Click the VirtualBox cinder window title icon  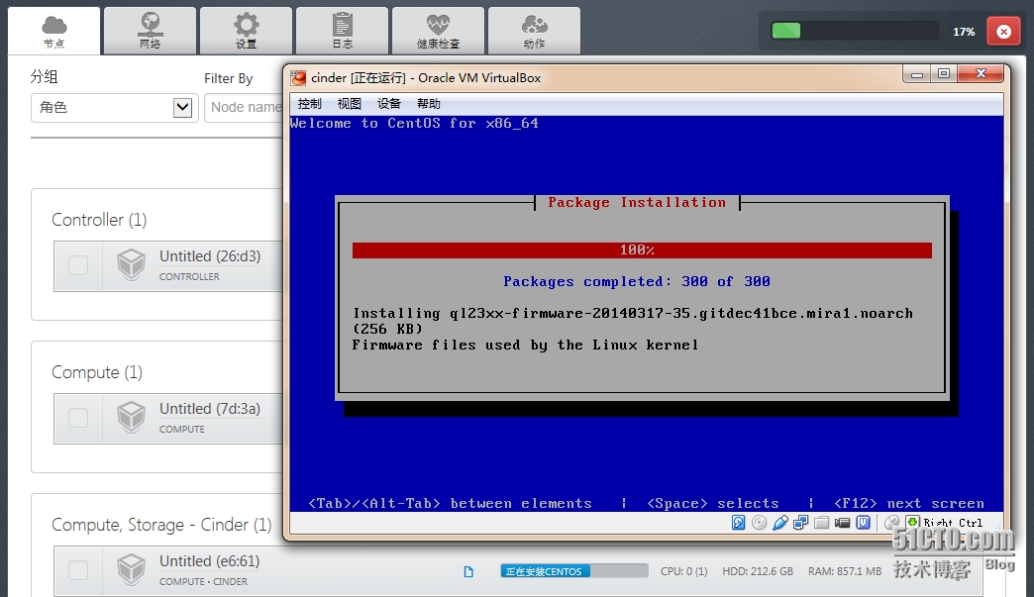(299, 78)
